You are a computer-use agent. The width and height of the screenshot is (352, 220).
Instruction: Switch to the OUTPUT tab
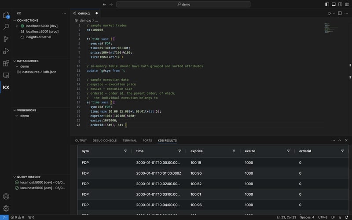click(81, 140)
